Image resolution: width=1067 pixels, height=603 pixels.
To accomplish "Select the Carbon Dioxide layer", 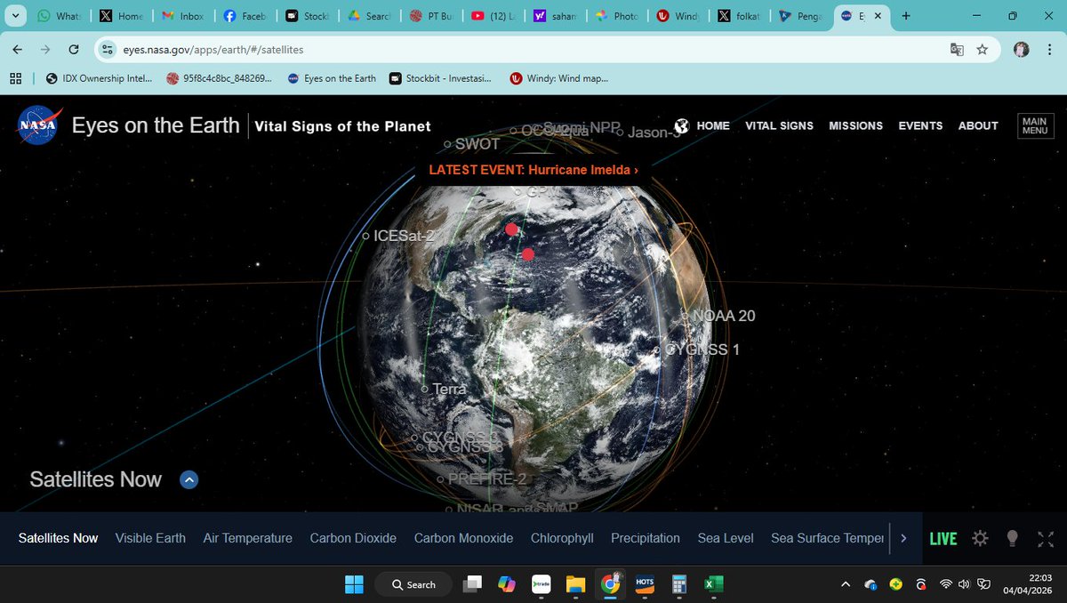I will point(353,538).
